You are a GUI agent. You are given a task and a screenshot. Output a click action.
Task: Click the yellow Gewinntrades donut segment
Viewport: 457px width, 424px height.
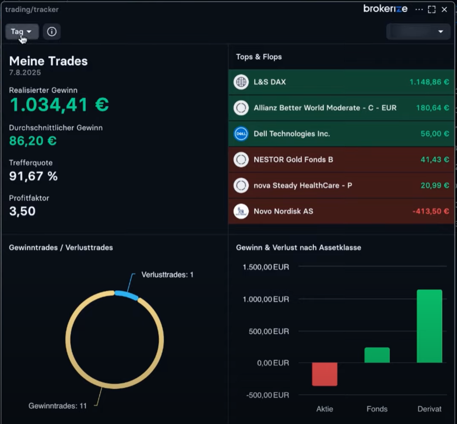[115, 386]
